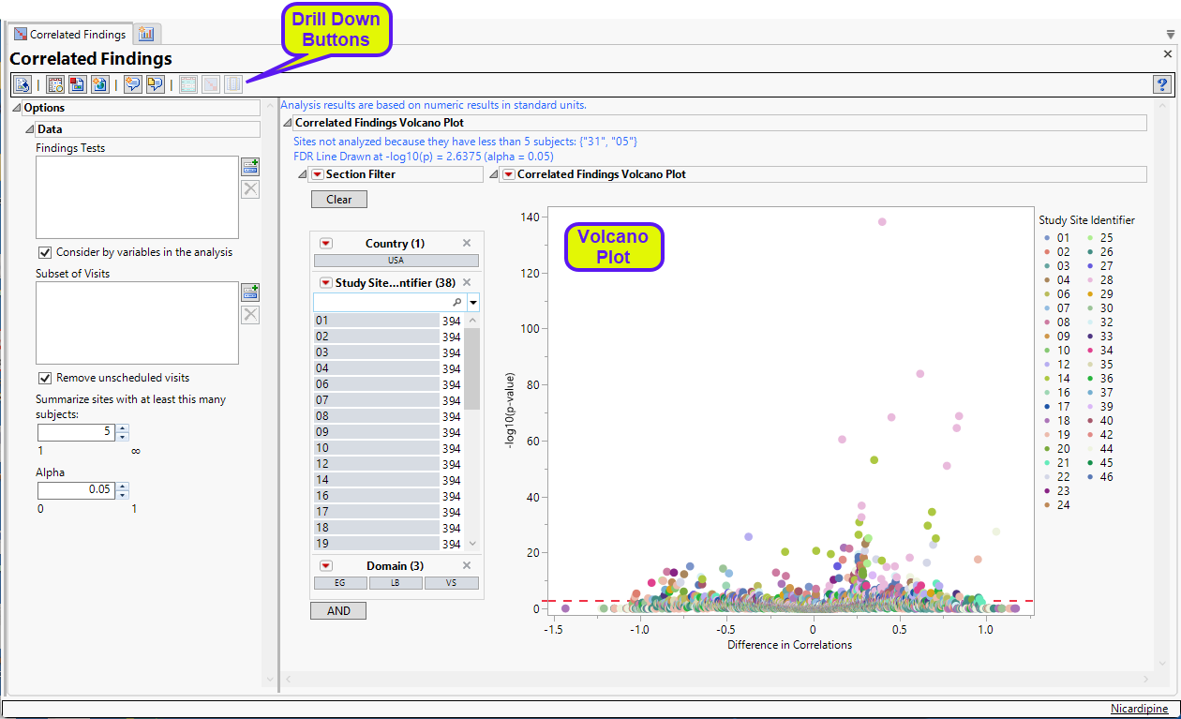Click the Study Site 24 legend color marker
The image size is (1181, 719).
click(1046, 505)
